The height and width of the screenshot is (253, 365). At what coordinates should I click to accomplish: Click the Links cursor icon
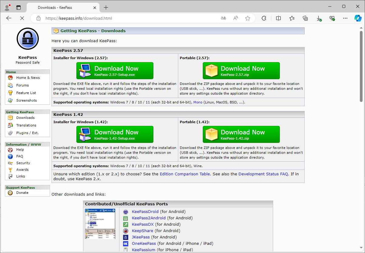pos(10,176)
